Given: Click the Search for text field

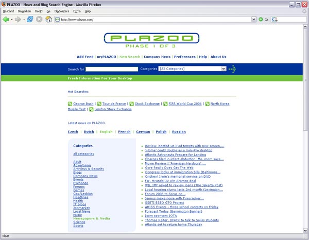Looking at the screenshot, I should tap(112, 68).
